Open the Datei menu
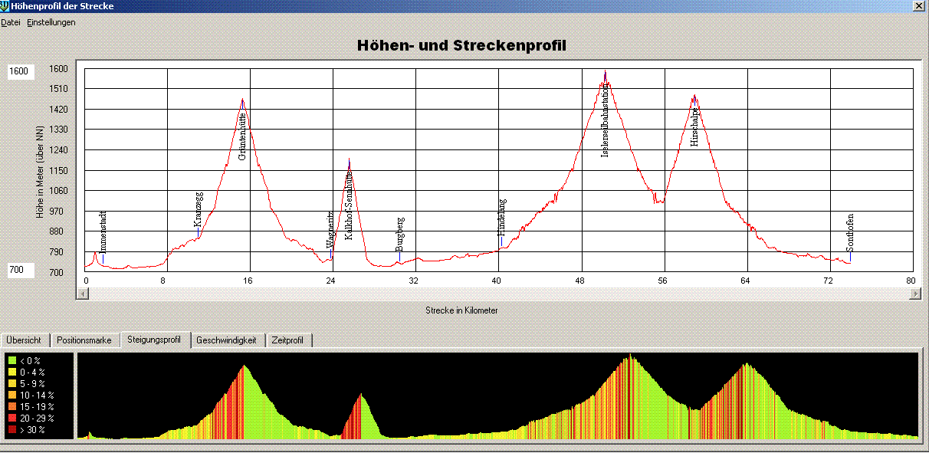929x453 pixels. pos(11,22)
